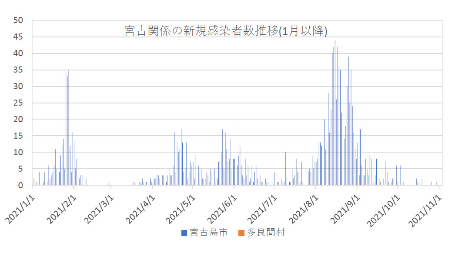
Task: Click the 40 label on the vertical axis
Action: coord(19,53)
